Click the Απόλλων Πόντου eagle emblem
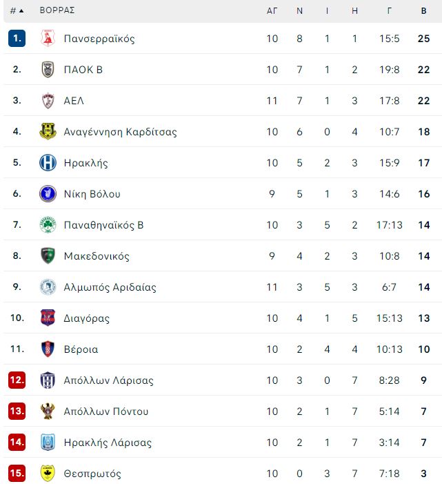442x484 pixels. tap(48, 411)
